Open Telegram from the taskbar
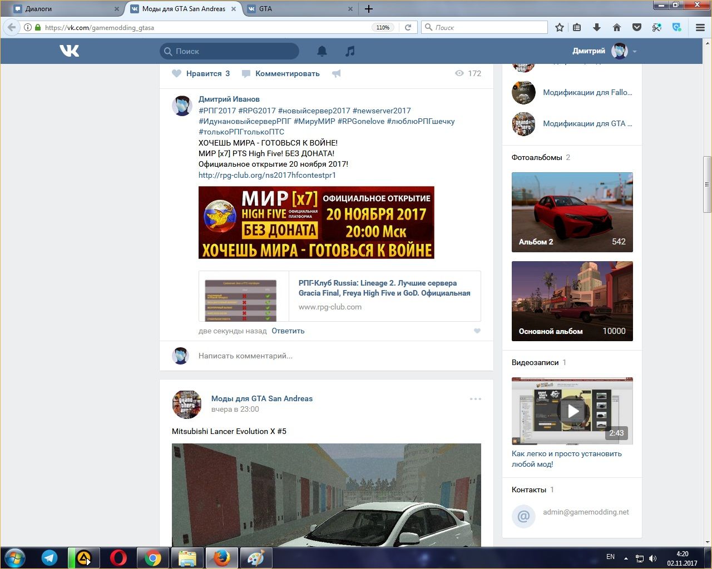Image resolution: width=712 pixels, height=569 pixels. pyautogui.click(x=50, y=558)
